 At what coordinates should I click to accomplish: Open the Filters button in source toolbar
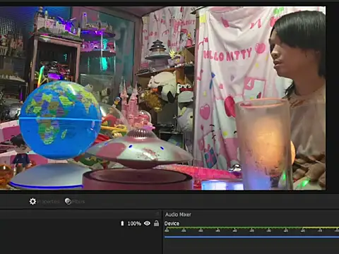75,202
